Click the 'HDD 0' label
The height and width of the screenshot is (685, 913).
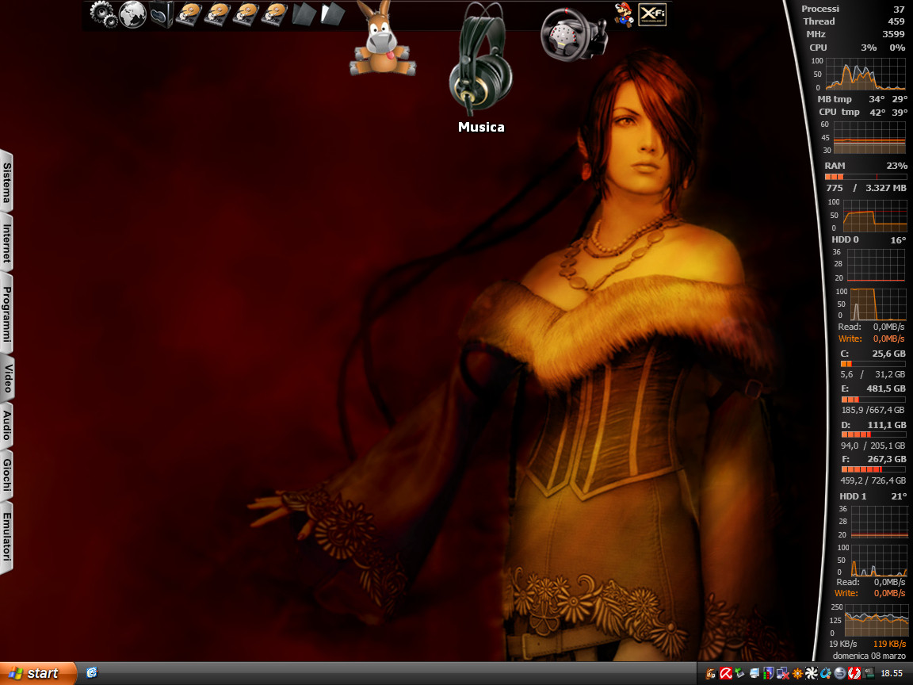point(845,239)
